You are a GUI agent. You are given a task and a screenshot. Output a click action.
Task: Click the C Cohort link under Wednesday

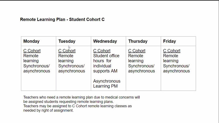coord(102,51)
